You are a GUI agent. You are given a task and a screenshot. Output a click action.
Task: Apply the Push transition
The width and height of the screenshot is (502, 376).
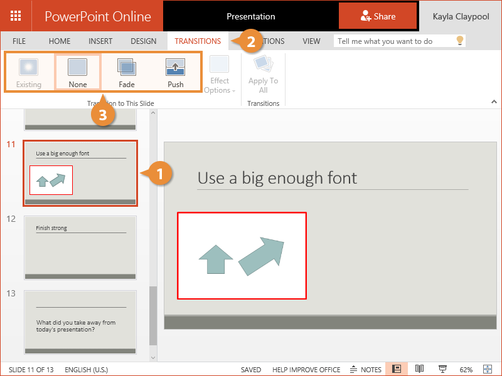[x=175, y=73]
